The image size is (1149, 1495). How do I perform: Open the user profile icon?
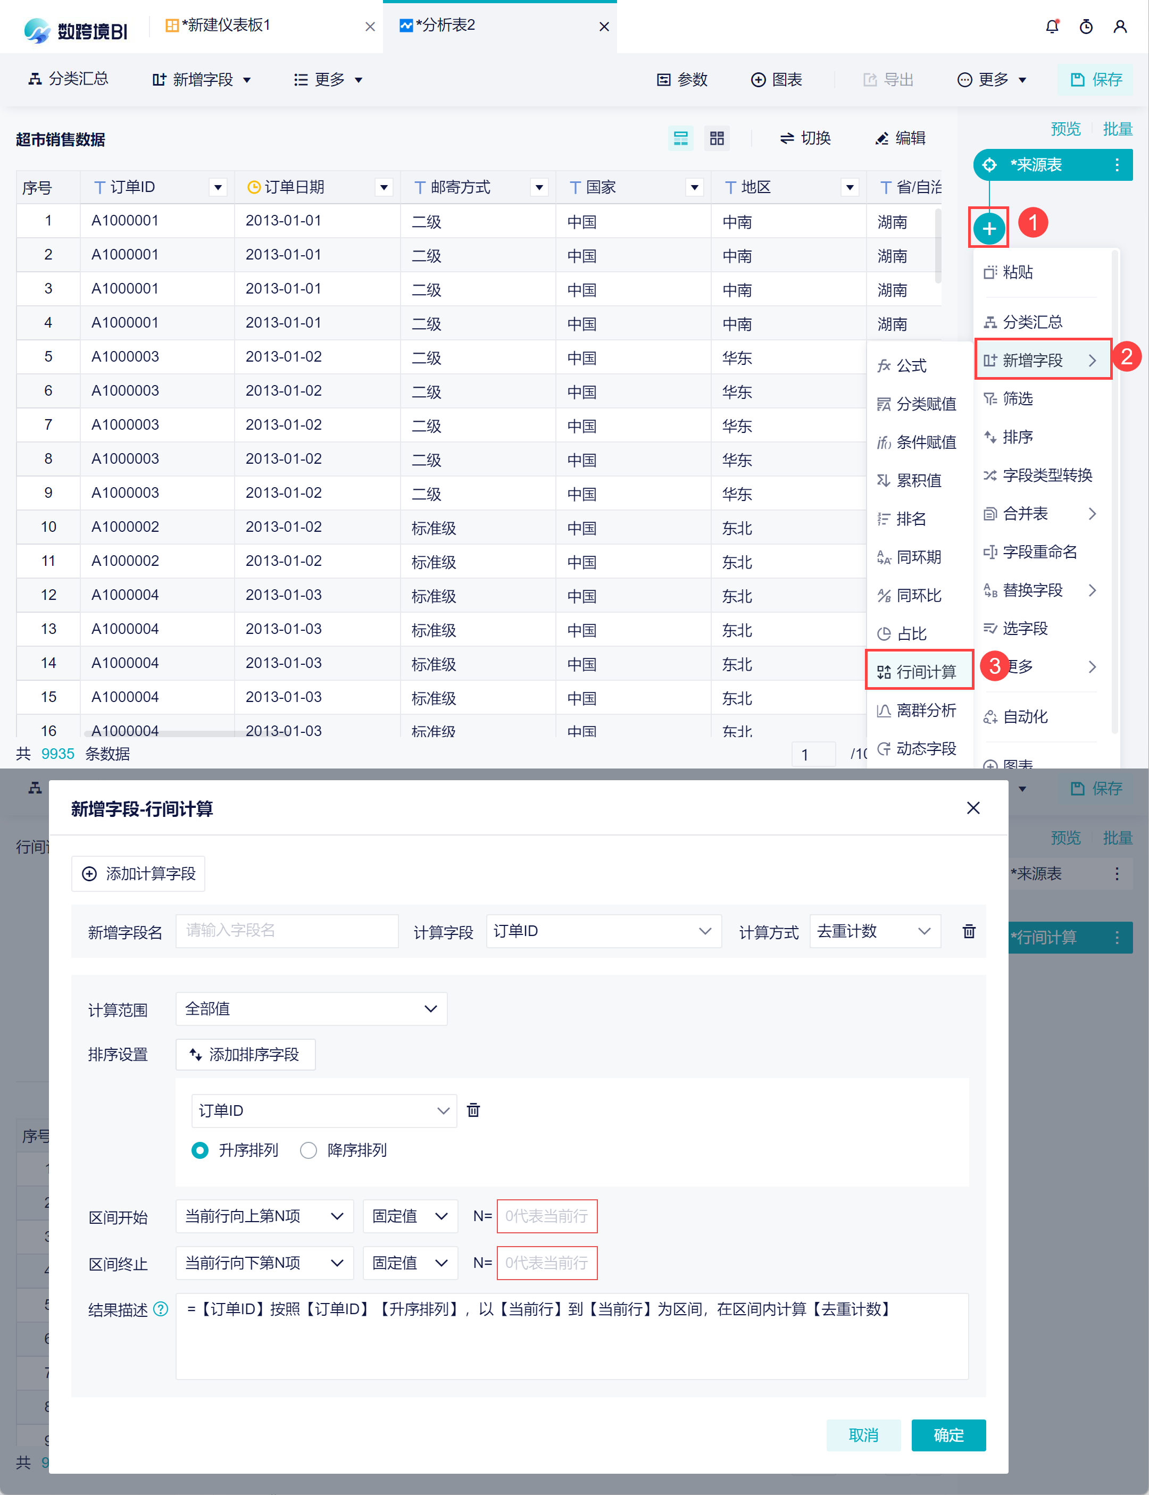click(1120, 27)
